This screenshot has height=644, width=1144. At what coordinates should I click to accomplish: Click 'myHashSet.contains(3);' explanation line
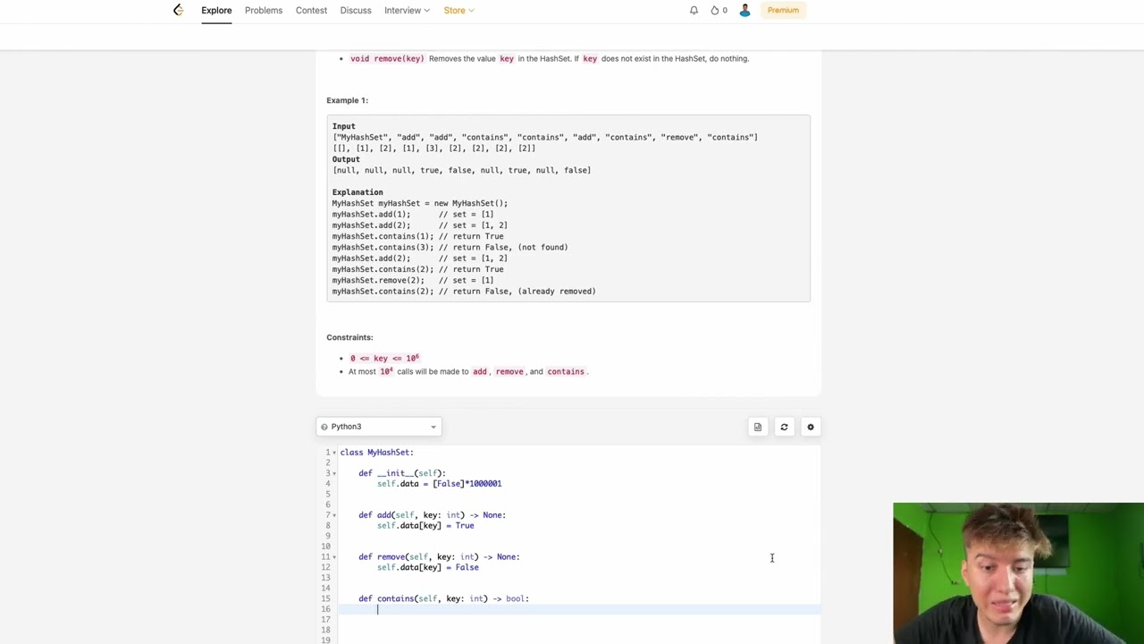tap(383, 247)
